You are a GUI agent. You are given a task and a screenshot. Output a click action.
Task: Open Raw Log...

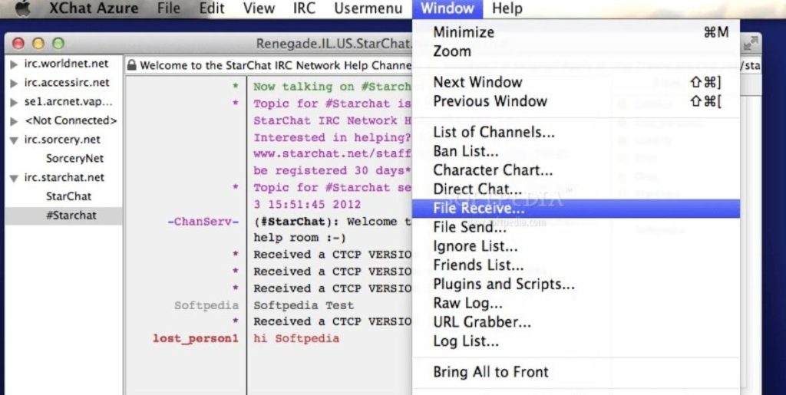[x=576, y=304]
